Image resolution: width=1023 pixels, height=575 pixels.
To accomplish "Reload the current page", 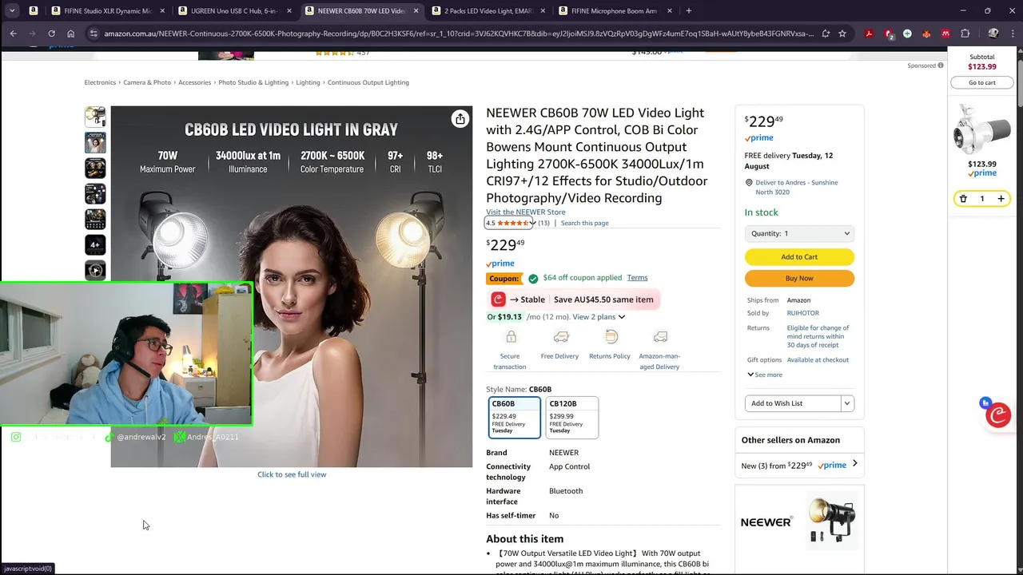I will 51,34.
